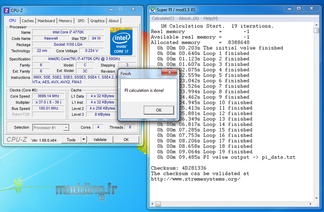The width and height of the screenshot is (324, 212).
Task: Click scroll right arrow in Super PI
Action: [311, 204]
